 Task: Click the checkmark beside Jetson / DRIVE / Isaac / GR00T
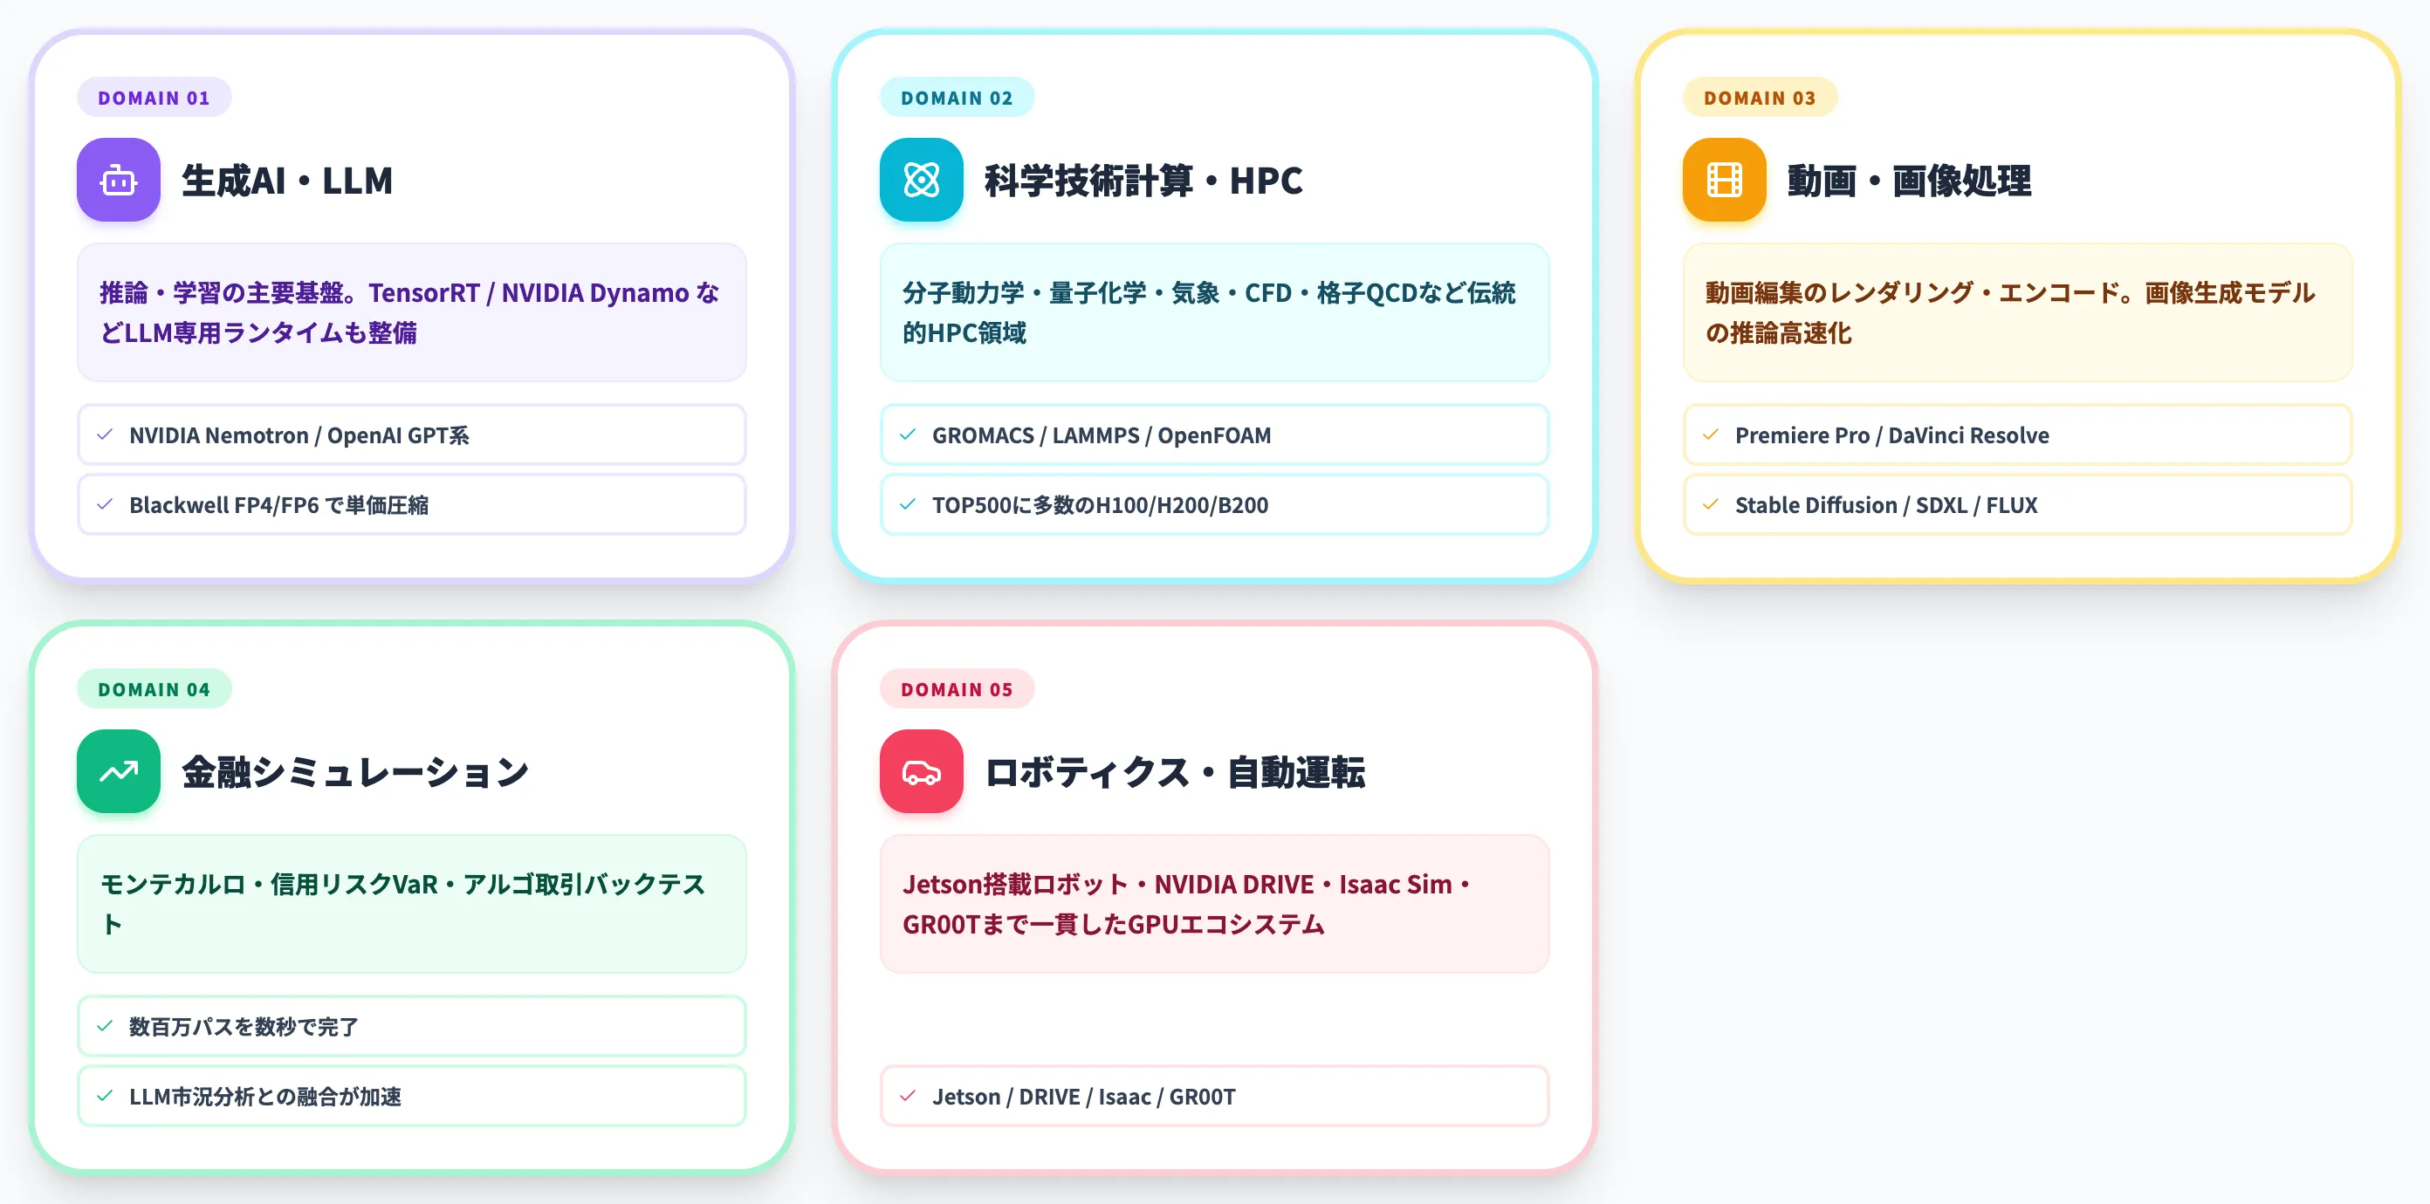[x=908, y=1096]
